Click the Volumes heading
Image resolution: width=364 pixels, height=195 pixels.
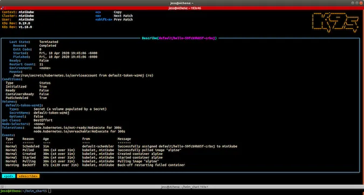(x=10, y=102)
